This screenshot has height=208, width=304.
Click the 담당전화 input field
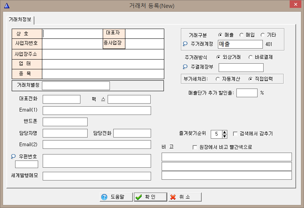click(x=132, y=133)
